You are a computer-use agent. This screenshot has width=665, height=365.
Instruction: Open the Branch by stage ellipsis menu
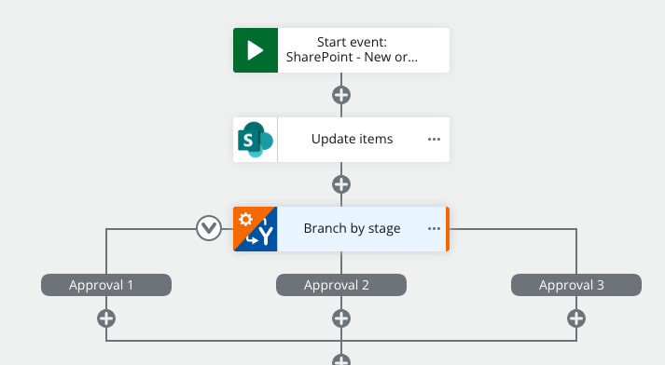click(x=434, y=229)
